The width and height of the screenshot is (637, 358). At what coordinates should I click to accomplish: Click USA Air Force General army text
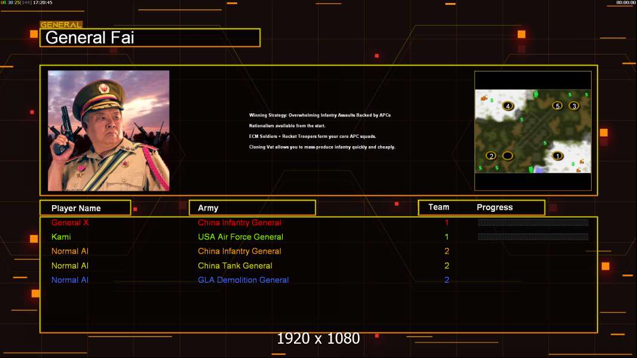tap(240, 237)
